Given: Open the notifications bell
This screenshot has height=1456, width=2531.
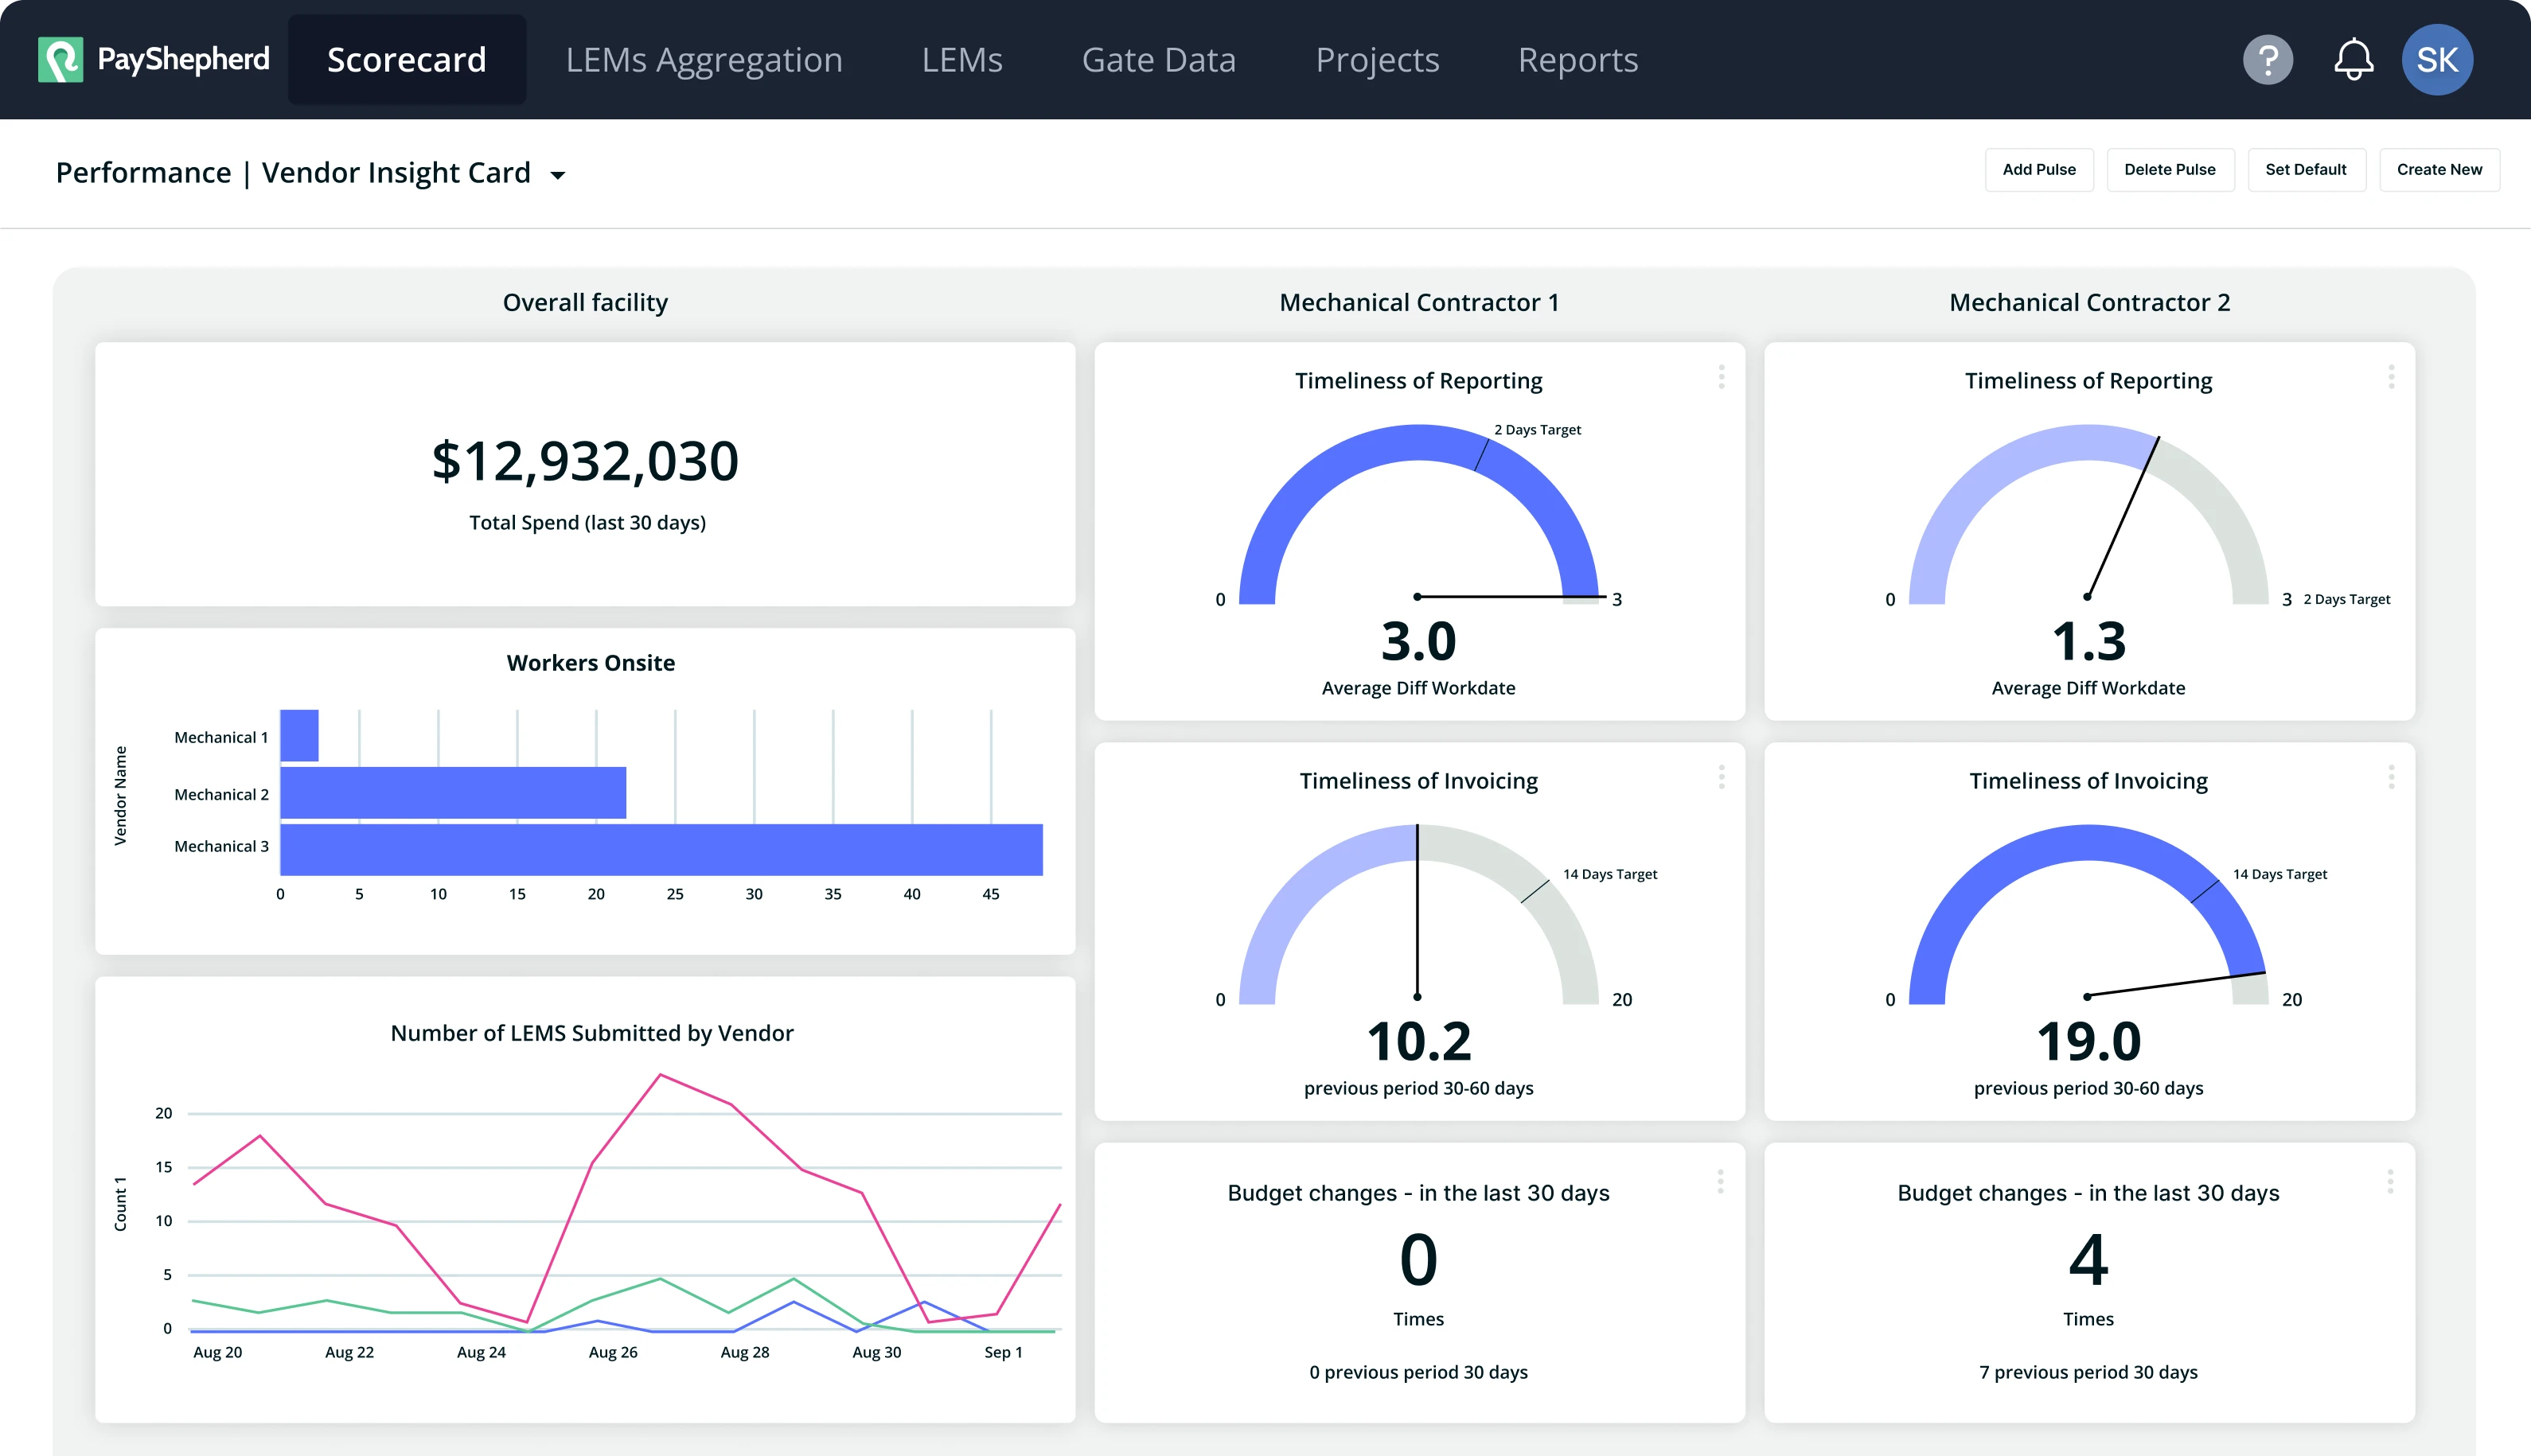Looking at the screenshot, I should 2353,60.
